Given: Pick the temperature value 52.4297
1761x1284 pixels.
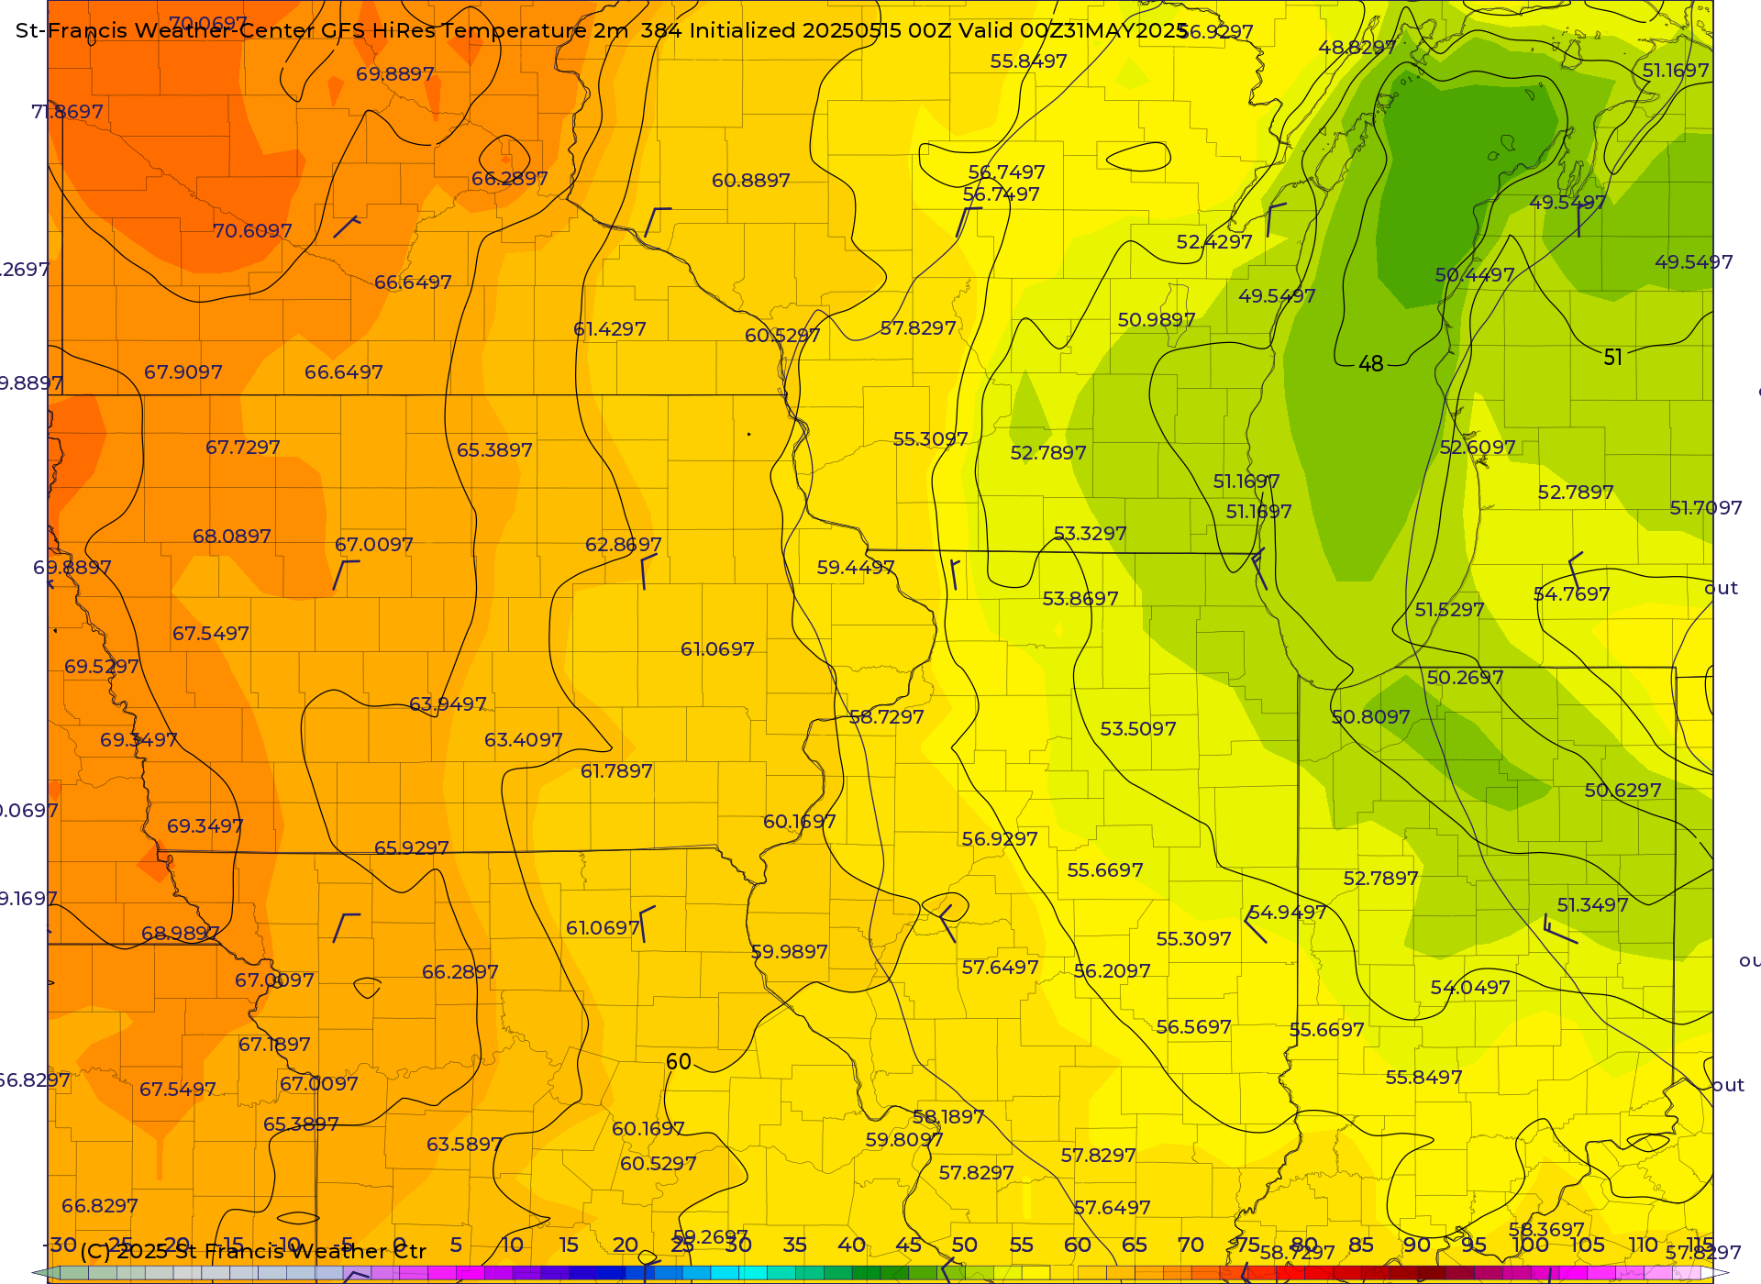Looking at the screenshot, I should (x=1214, y=242).
